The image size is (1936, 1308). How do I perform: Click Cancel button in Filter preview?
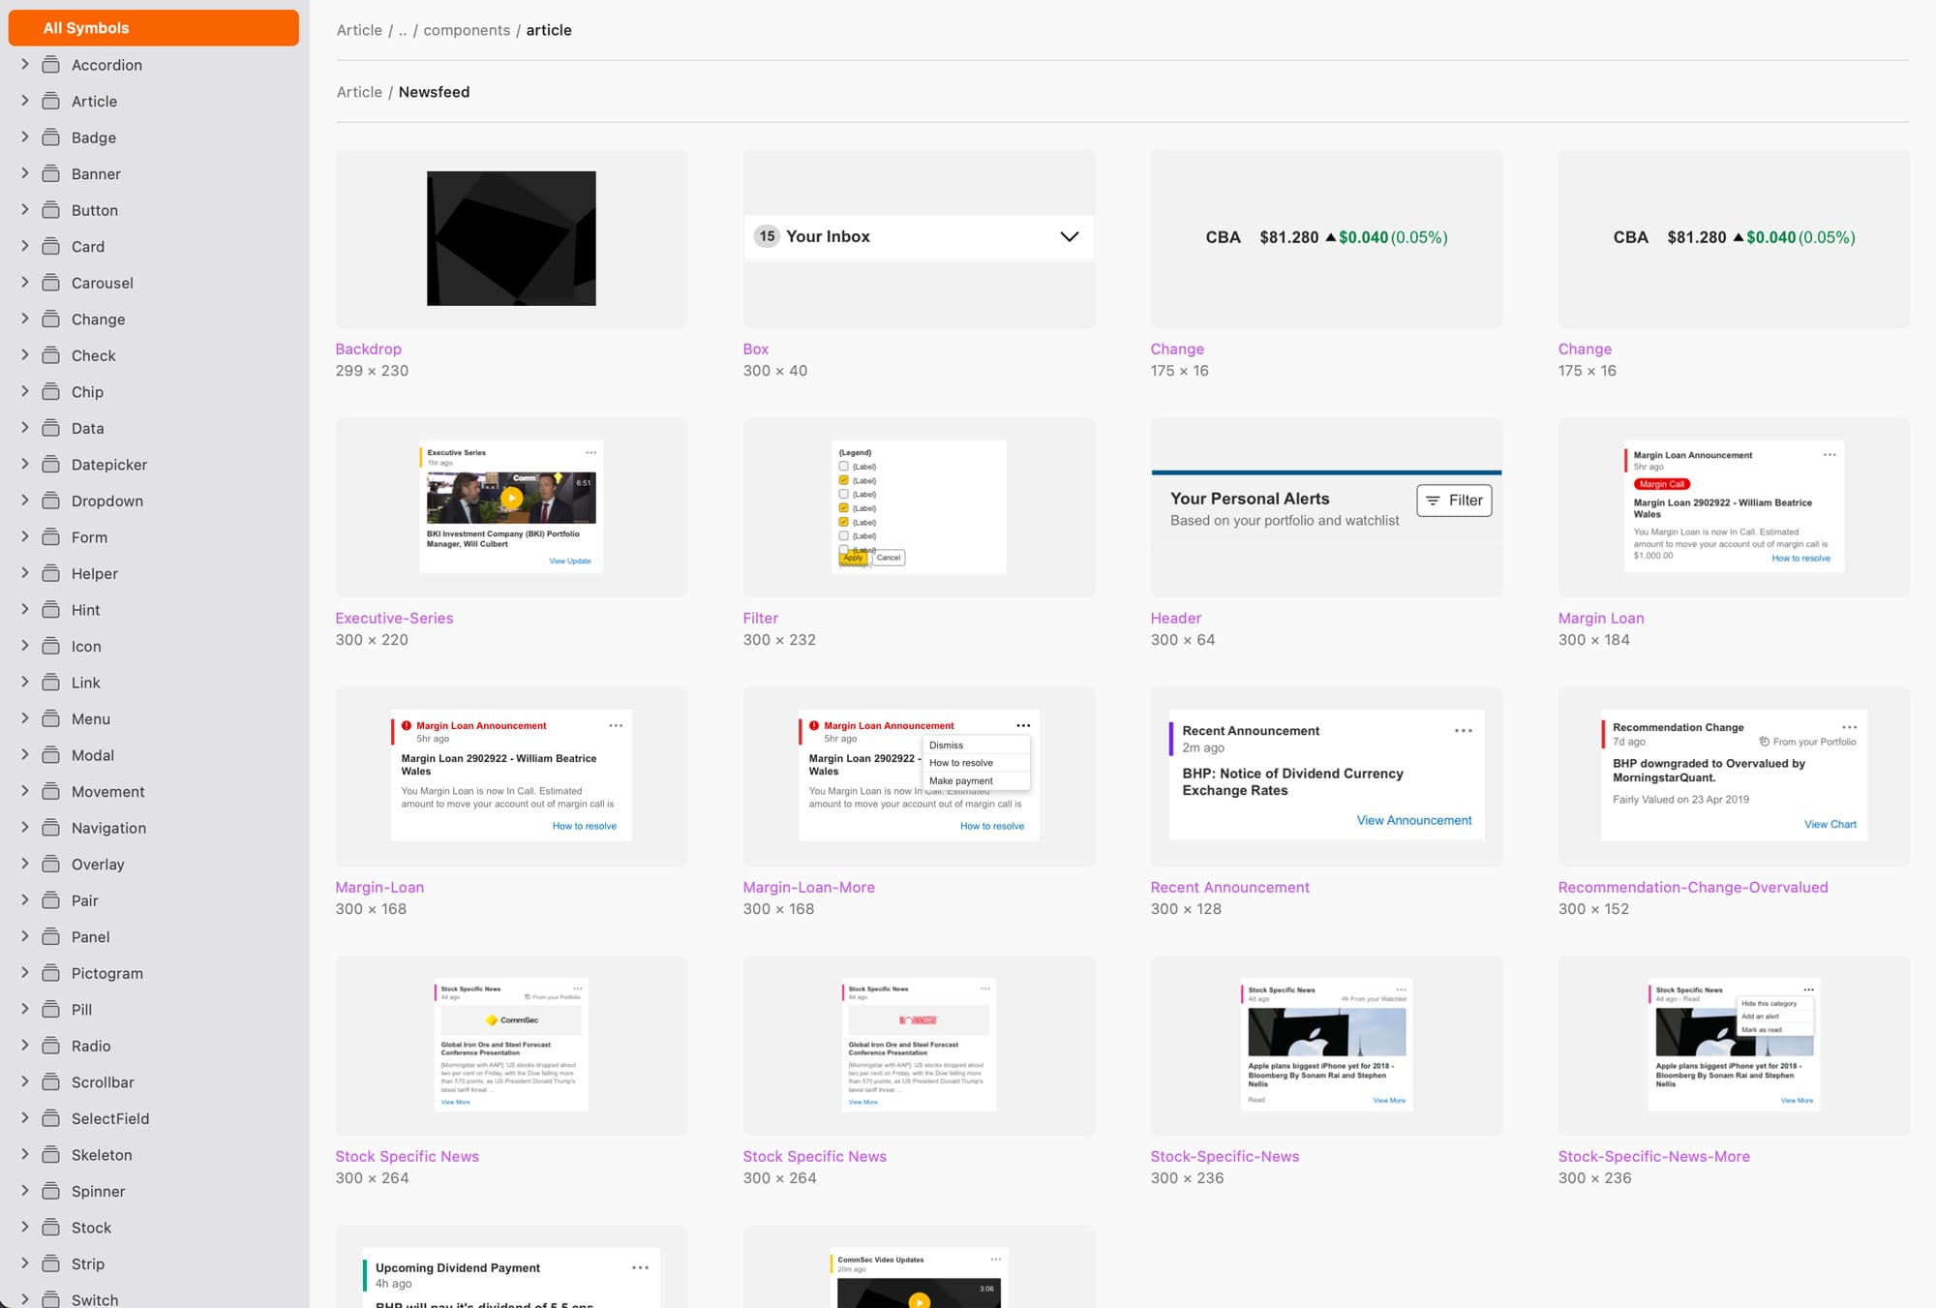coord(889,558)
